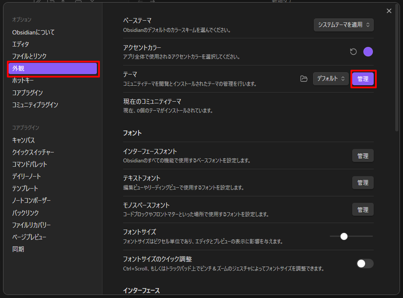403x298 pixels.
Task: Switch to コミュニティプラグイン tab
Action: [x=35, y=105]
